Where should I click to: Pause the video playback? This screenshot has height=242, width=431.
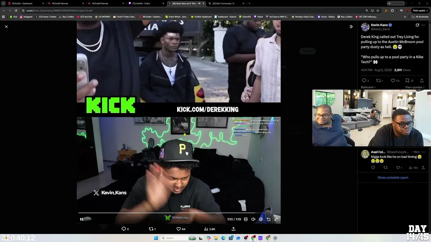pyautogui.click(x=81, y=219)
